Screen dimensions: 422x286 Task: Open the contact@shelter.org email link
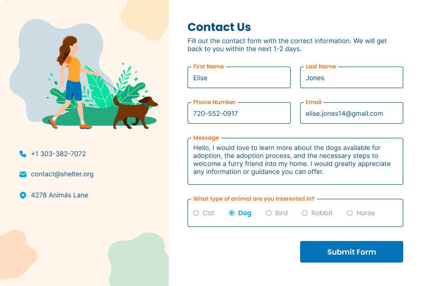62,174
